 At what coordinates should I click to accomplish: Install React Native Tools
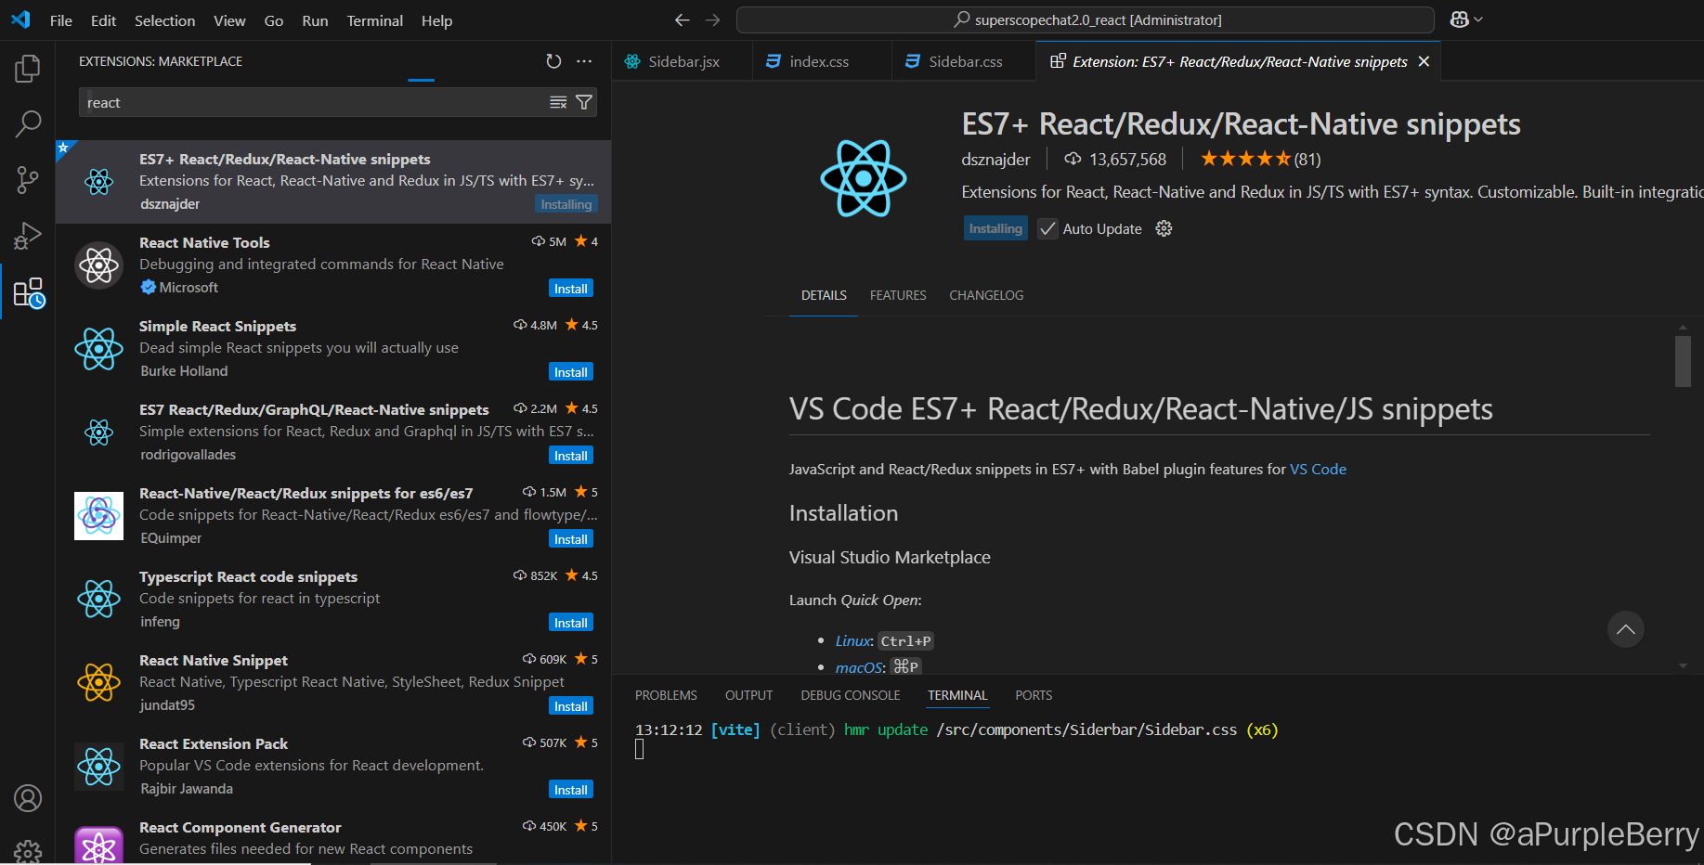570,289
